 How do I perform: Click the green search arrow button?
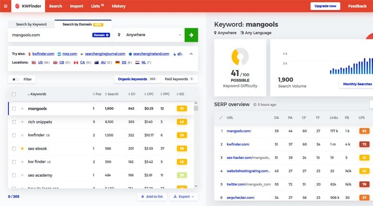click(191, 35)
